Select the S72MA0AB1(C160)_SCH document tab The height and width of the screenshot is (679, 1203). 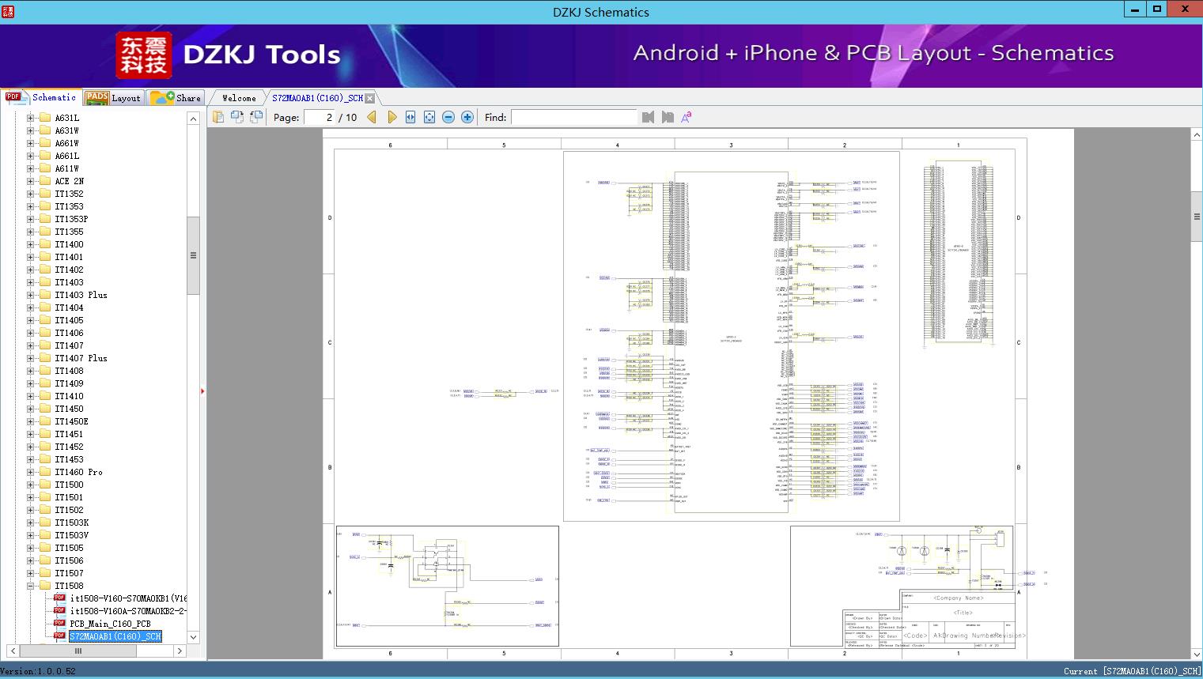point(317,98)
